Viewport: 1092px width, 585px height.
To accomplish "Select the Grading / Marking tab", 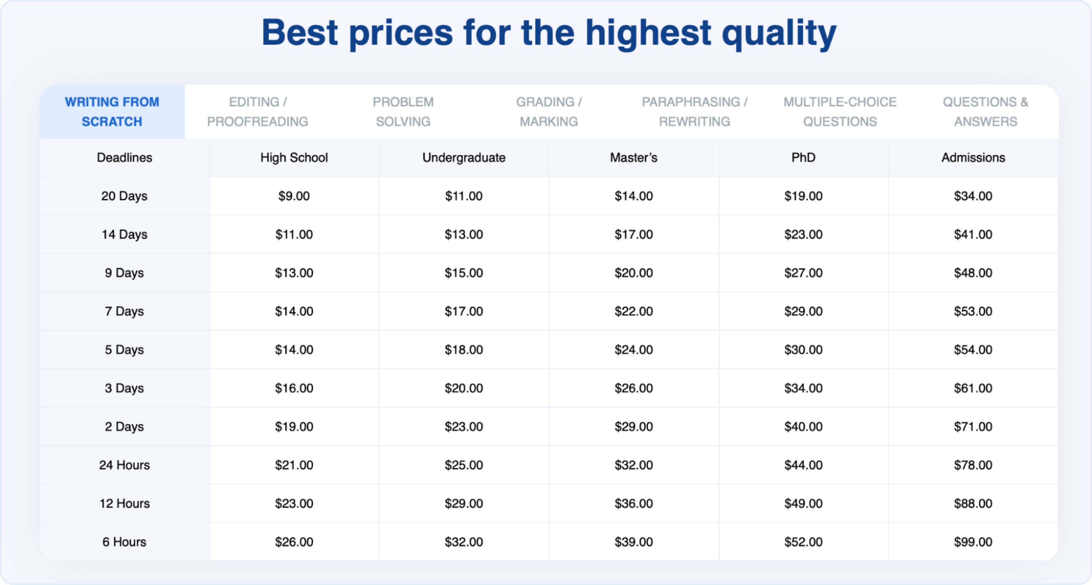I will 548,111.
